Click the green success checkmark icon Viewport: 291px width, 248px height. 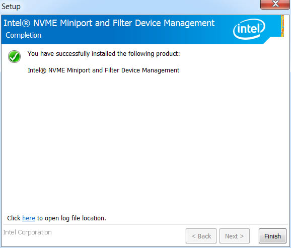14,56
